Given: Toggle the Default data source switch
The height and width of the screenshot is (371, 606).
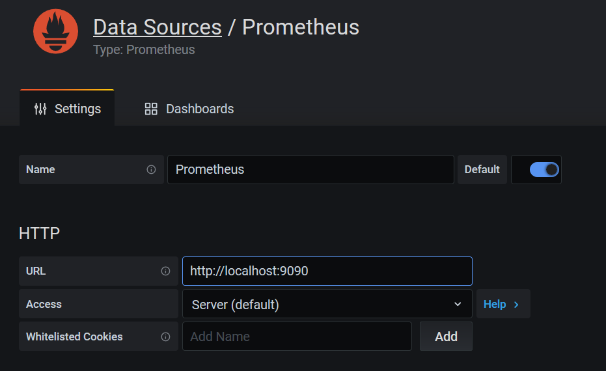Looking at the screenshot, I should (x=544, y=170).
